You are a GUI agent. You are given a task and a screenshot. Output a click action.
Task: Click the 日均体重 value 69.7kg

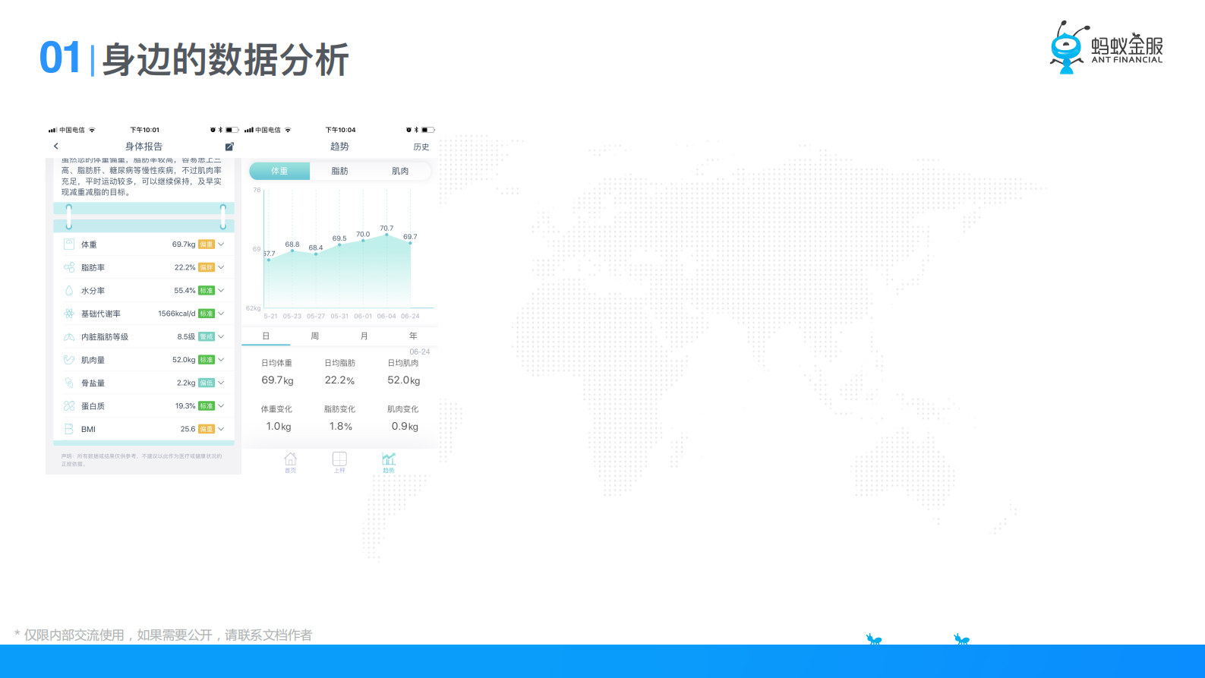277,380
